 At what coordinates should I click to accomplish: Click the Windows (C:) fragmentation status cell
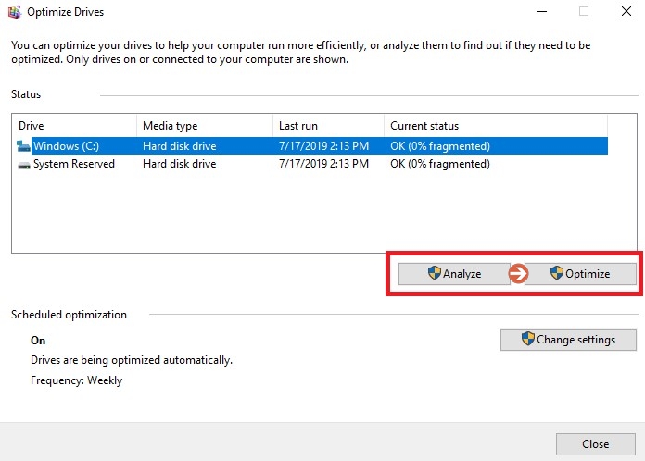[440, 146]
